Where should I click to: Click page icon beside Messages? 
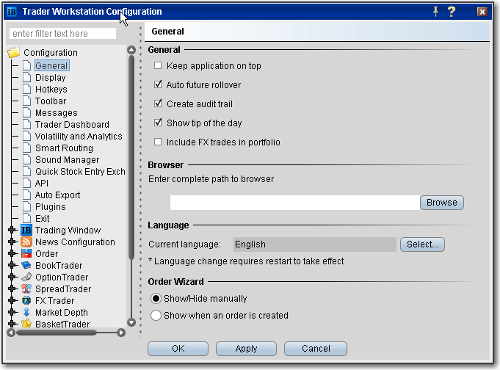coord(27,112)
